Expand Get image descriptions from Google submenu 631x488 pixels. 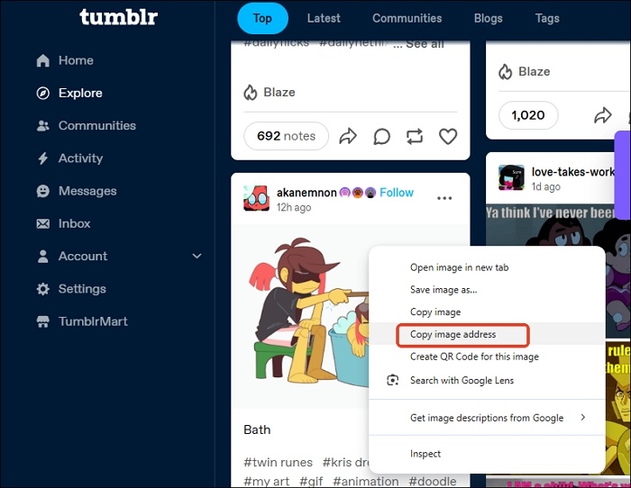click(x=582, y=418)
